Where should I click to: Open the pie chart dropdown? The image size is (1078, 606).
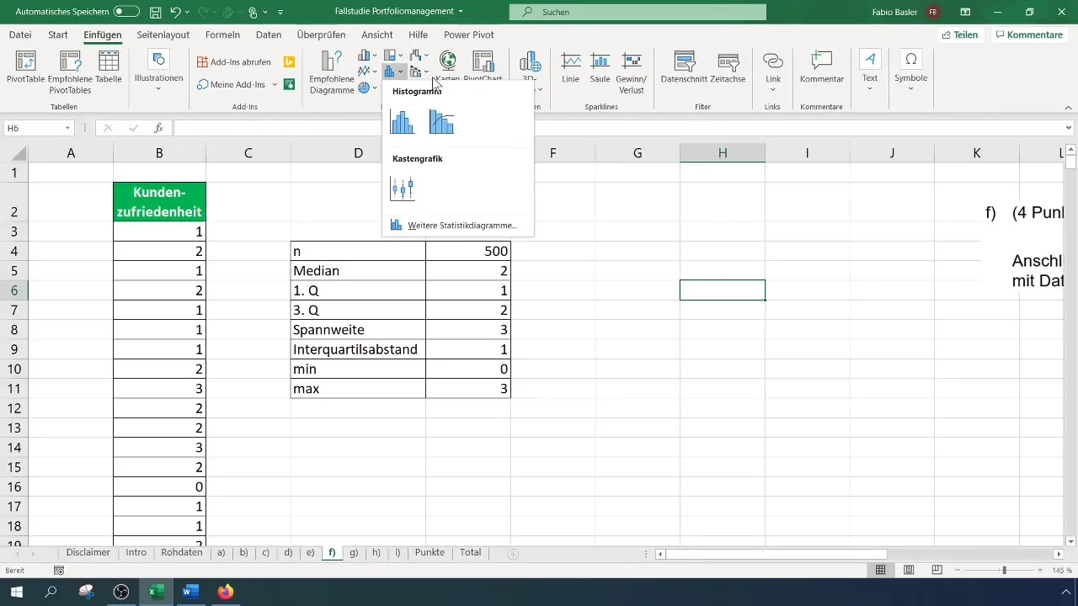pos(368,88)
